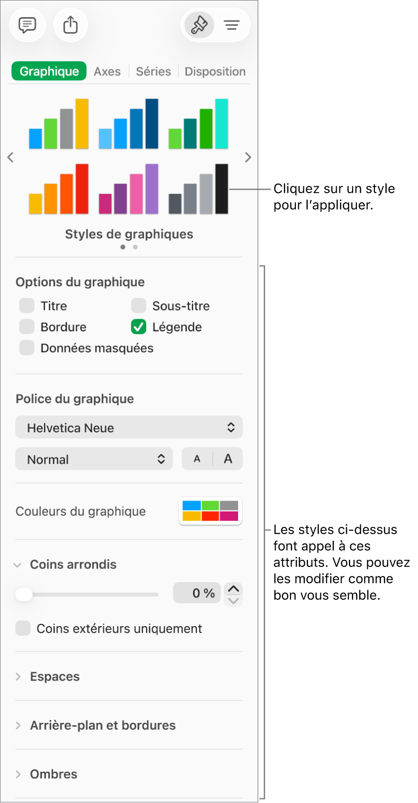Switch to the Axes tab

click(x=107, y=71)
